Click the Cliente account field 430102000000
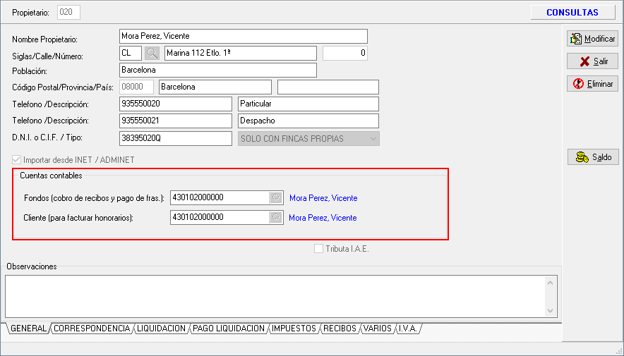Screen dimensions: 624x356 click(220, 217)
